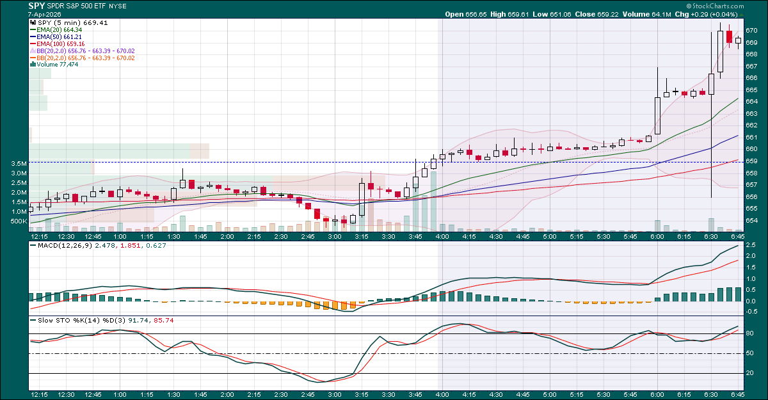
Task: Click the SPY ticker symbol in the header
Action: (x=36, y=6)
